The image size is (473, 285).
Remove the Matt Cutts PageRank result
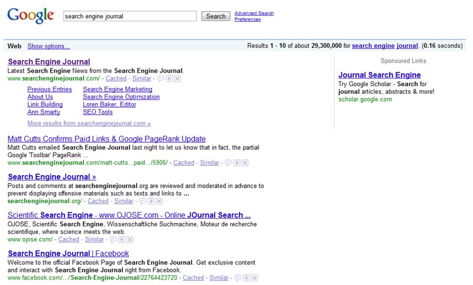coord(245,163)
